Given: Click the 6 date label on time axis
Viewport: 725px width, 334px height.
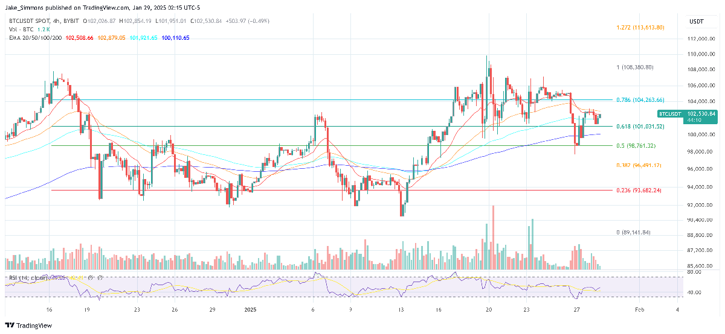Looking at the screenshot, I should click(x=313, y=309).
